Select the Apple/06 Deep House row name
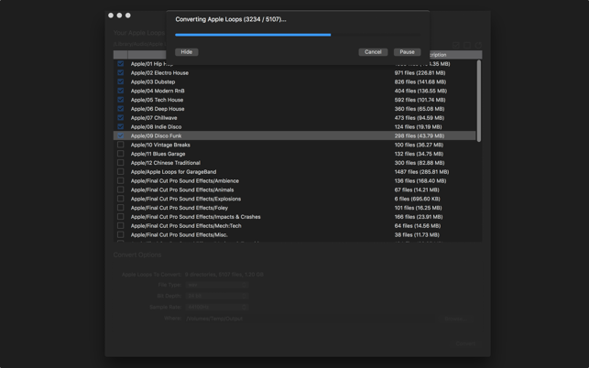589x368 pixels. click(158, 109)
